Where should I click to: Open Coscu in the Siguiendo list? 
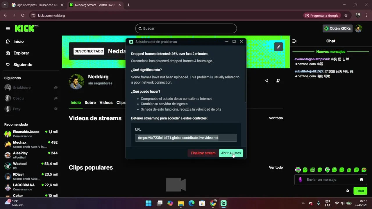click(31, 98)
